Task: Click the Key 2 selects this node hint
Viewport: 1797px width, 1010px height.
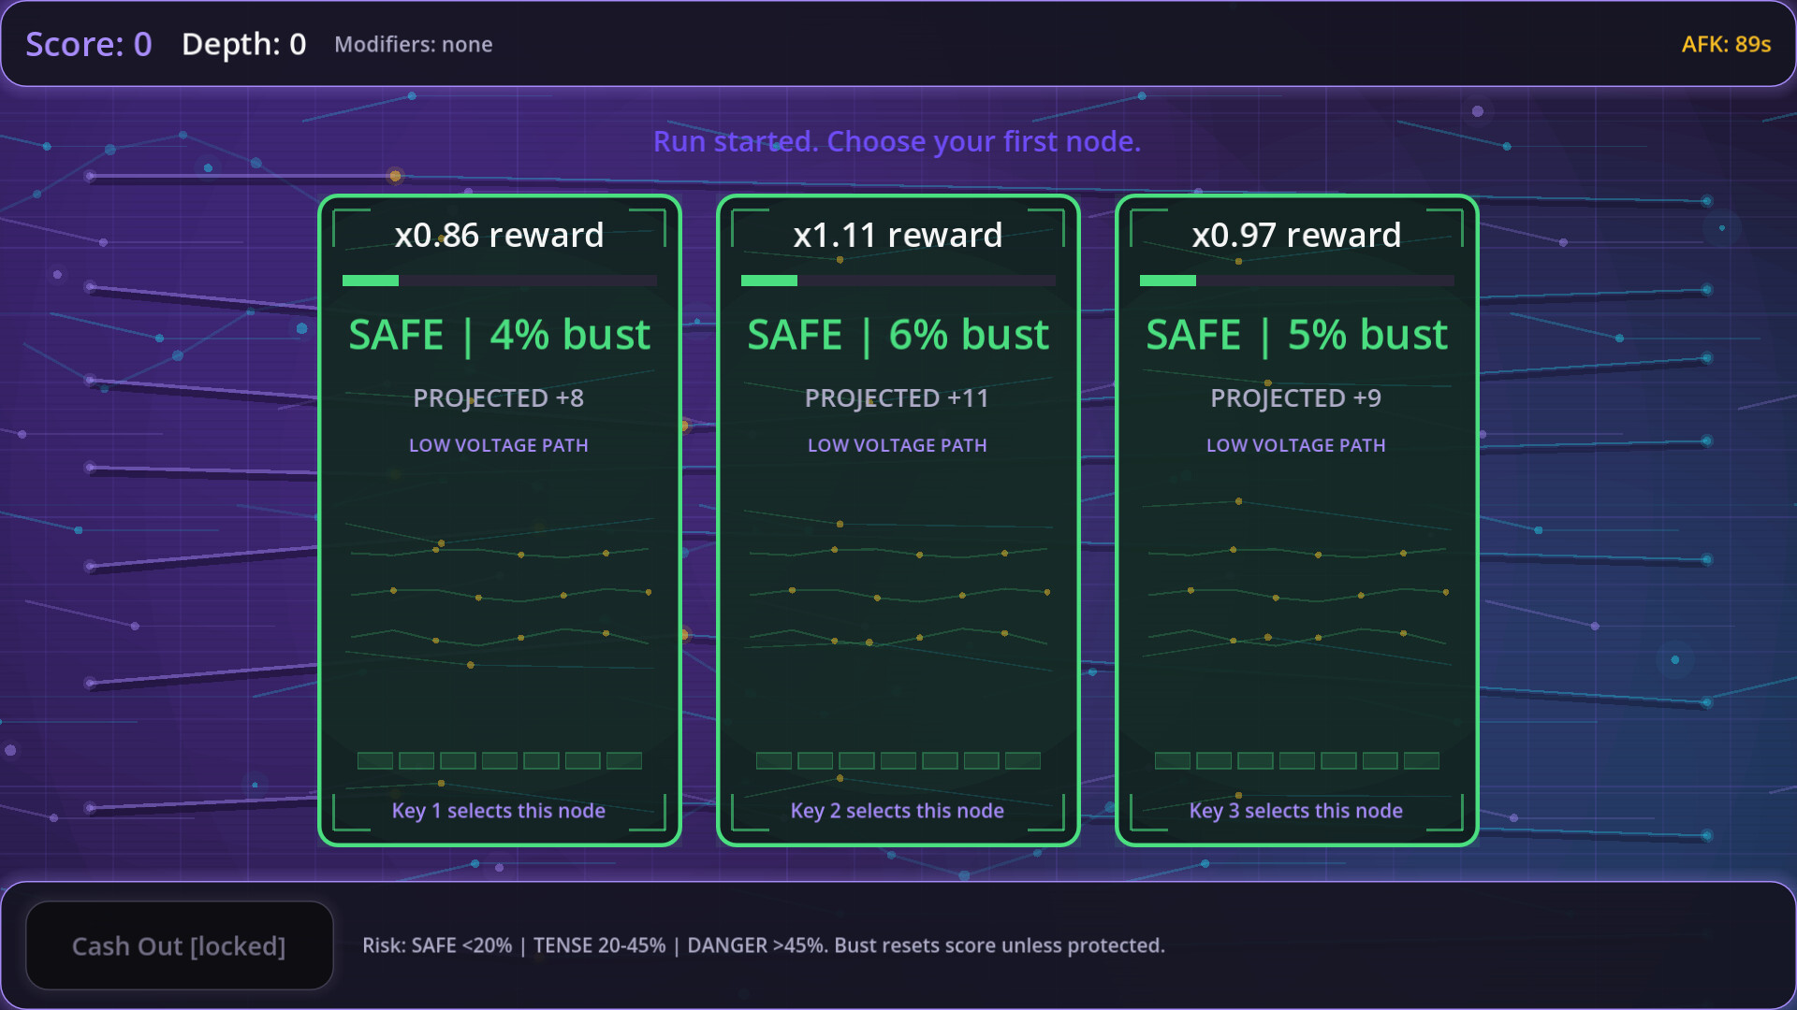Action: pos(898,811)
